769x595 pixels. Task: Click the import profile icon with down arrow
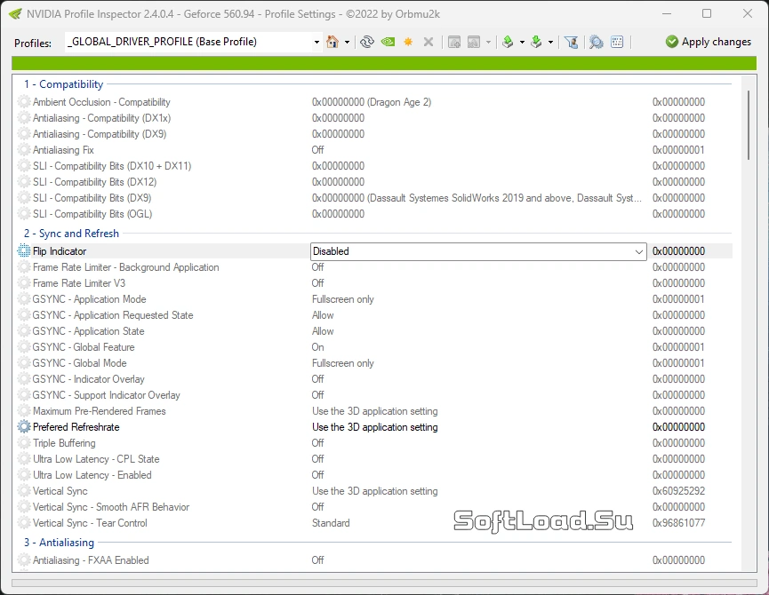[x=537, y=42]
